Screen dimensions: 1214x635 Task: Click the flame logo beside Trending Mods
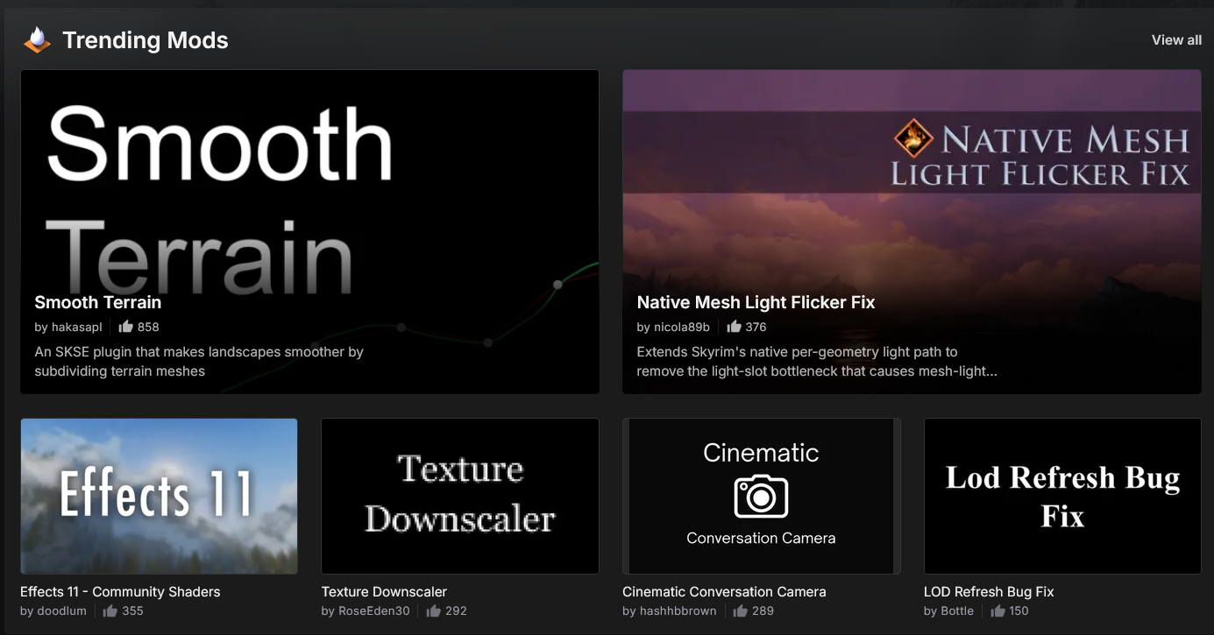[37, 40]
